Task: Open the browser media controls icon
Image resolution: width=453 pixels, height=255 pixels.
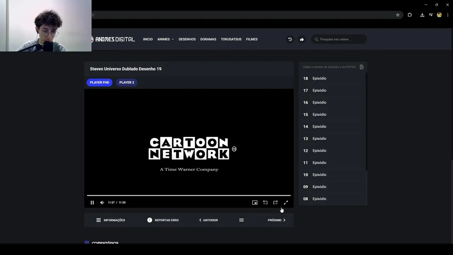Action: pos(431,15)
